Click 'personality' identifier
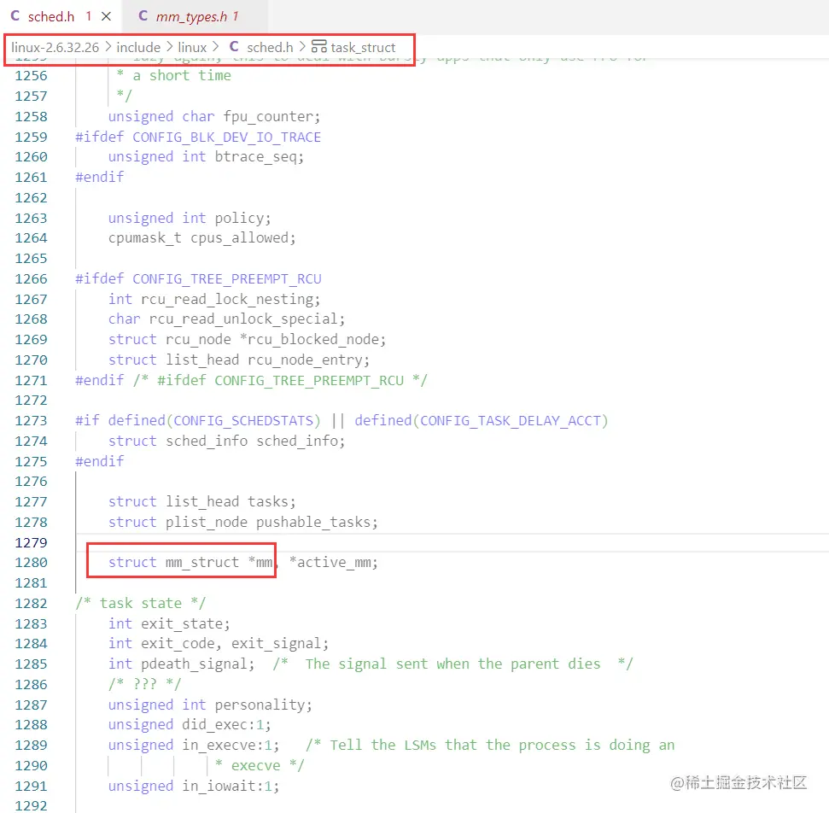 pos(260,705)
